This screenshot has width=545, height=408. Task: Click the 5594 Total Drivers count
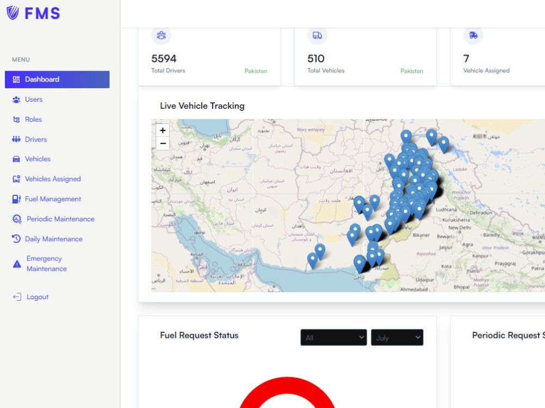coord(163,59)
